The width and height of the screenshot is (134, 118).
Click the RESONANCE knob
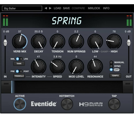[95, 66]
